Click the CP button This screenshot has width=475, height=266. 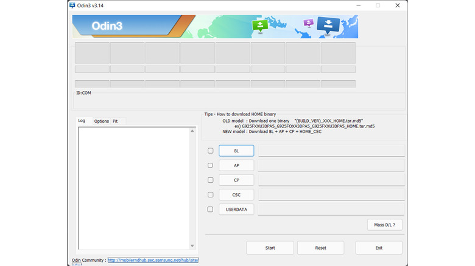click(x=236, y=180)
